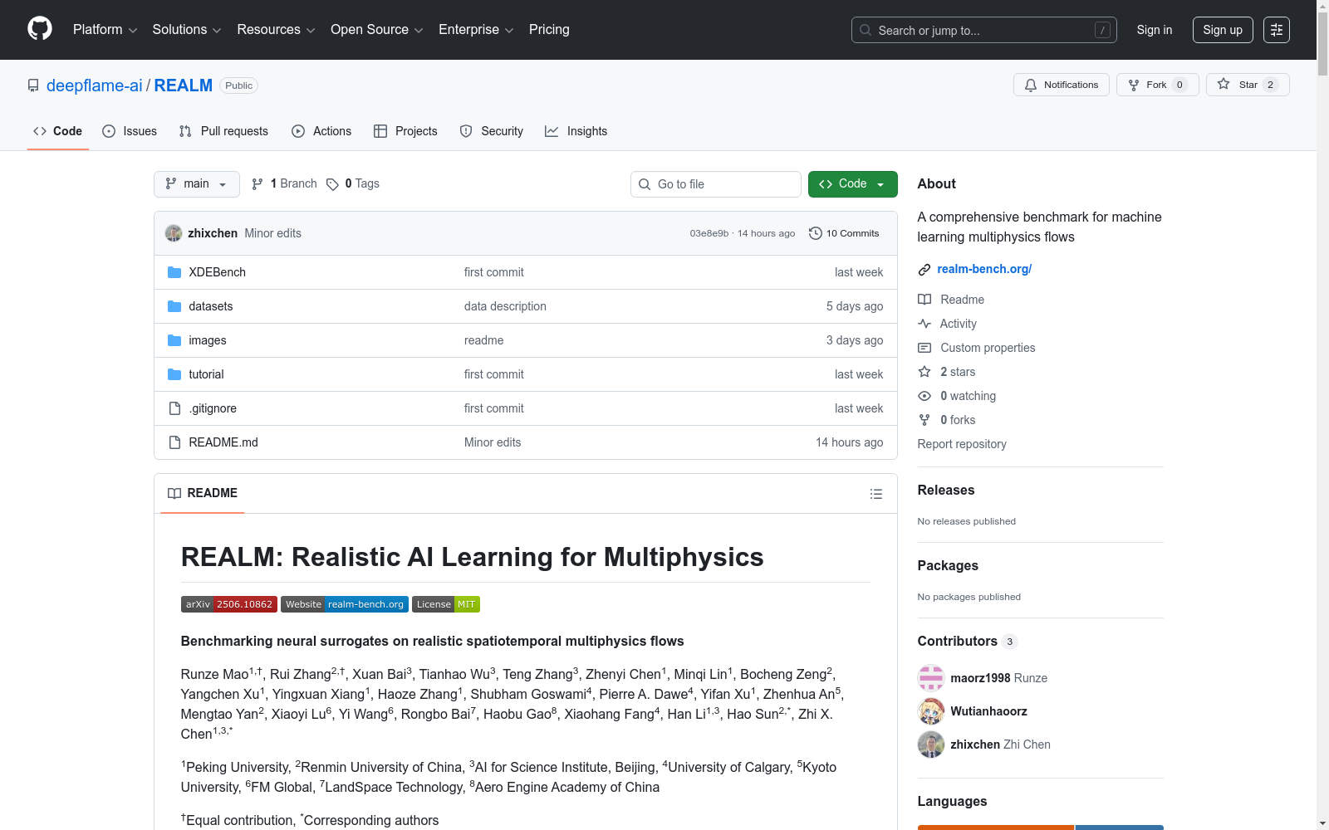Click the languages color bar
The image size is (1329, 830).
point(1040,828)
